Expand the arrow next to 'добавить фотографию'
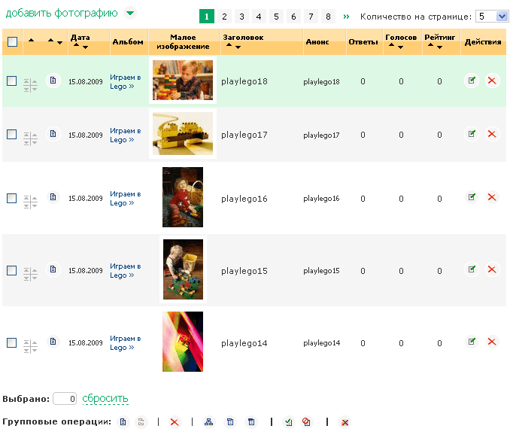The image size is (510, 441). (x=130, y=13)
